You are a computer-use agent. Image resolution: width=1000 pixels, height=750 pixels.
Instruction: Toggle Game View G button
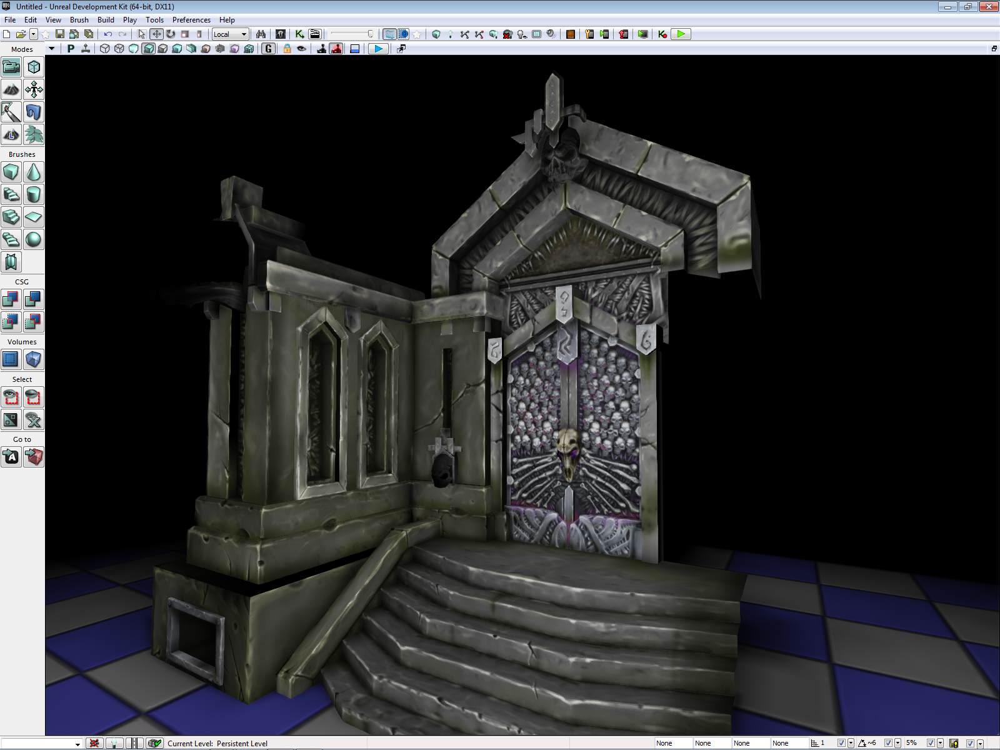click(268, 49)
